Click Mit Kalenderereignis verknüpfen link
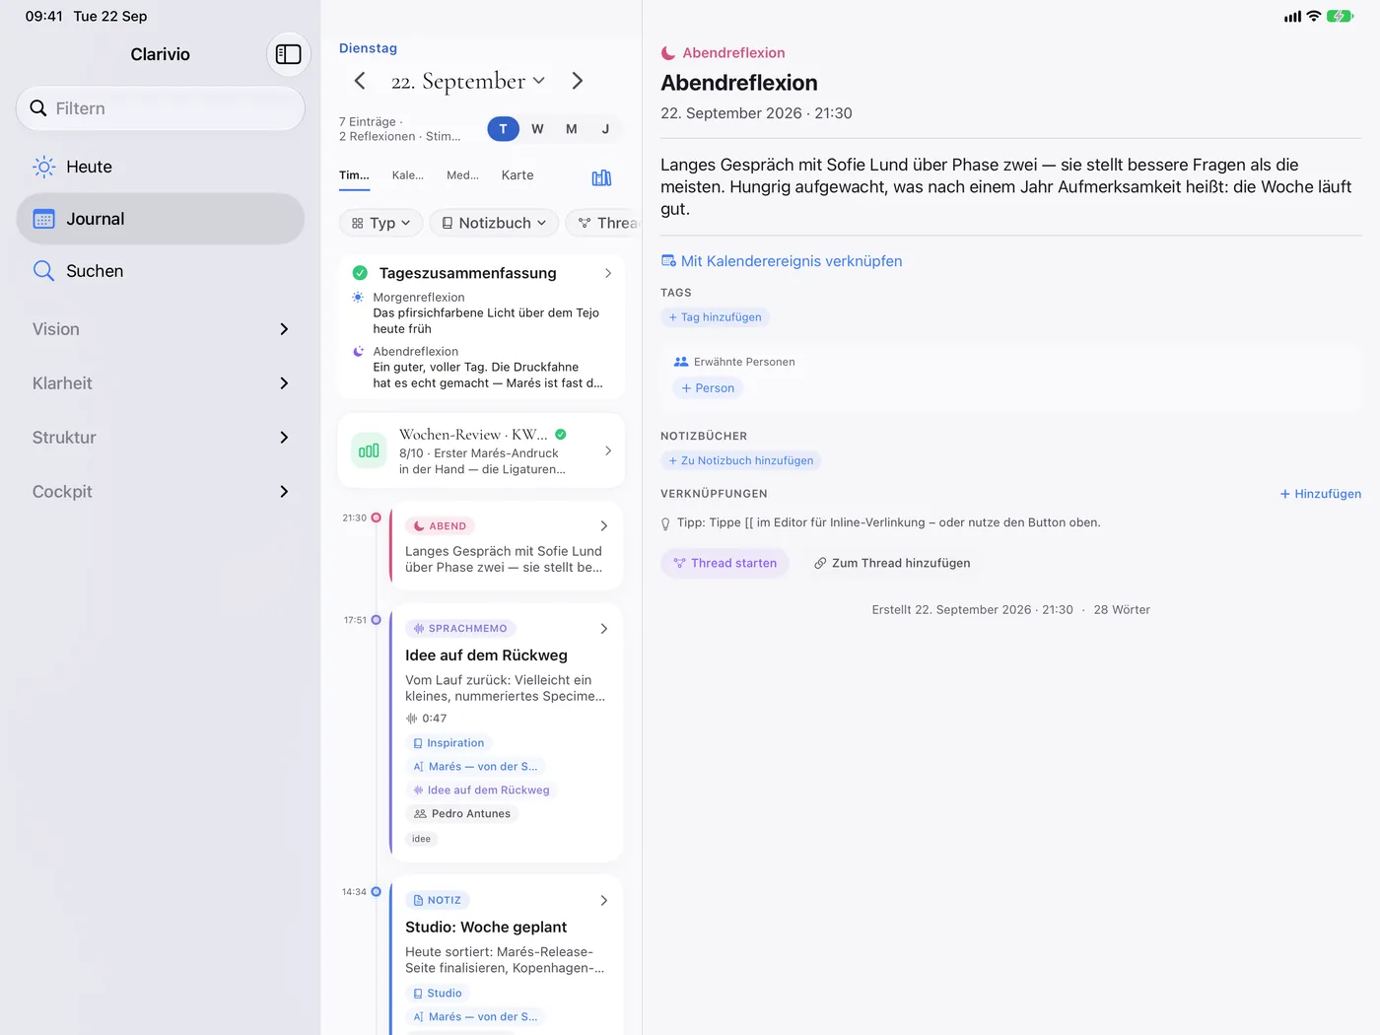 [782, 261]
